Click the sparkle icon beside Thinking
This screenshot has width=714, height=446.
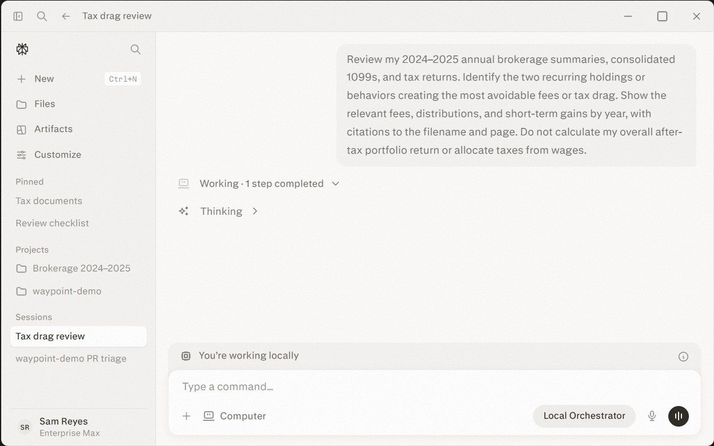coord(183,211)
